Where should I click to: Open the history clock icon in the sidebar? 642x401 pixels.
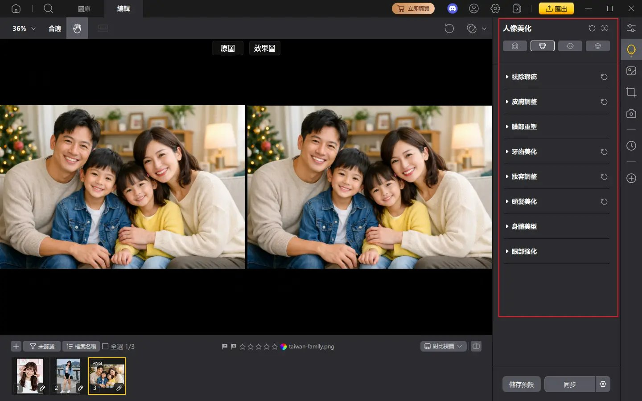tap(631, 146)
